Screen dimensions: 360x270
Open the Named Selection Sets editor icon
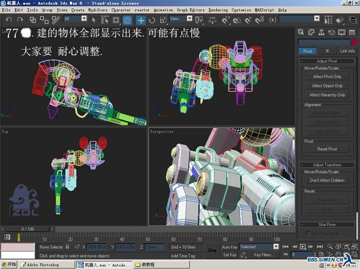273,20
